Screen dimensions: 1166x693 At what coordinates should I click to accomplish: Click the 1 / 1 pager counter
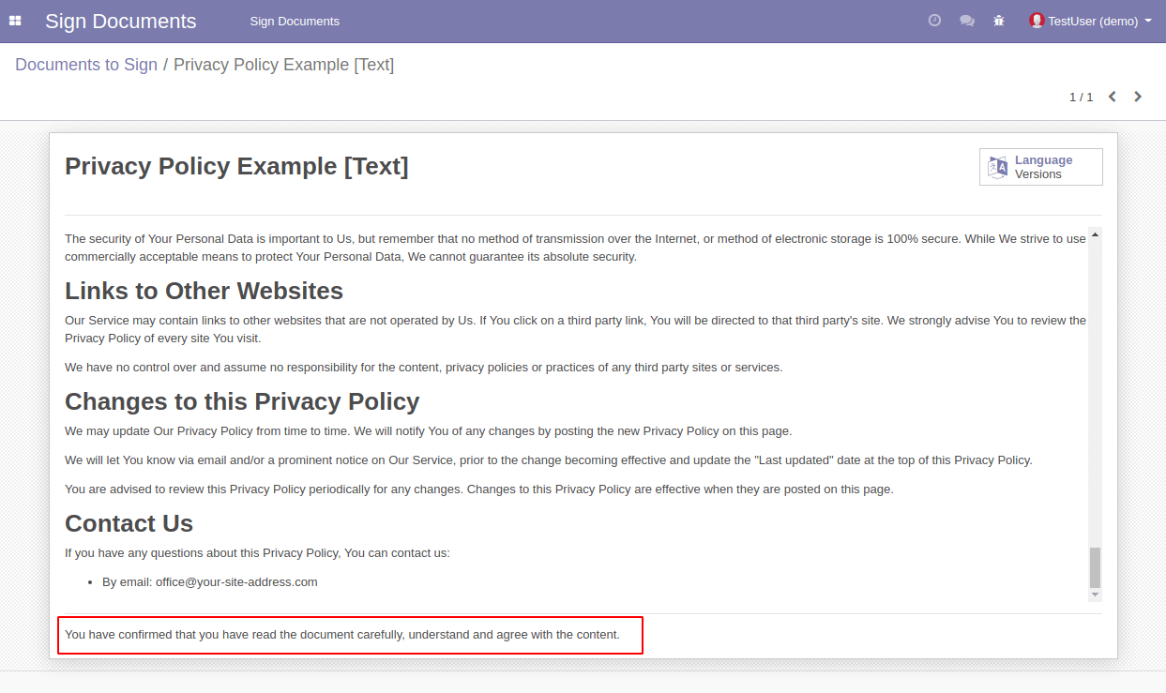[1081, 97]
